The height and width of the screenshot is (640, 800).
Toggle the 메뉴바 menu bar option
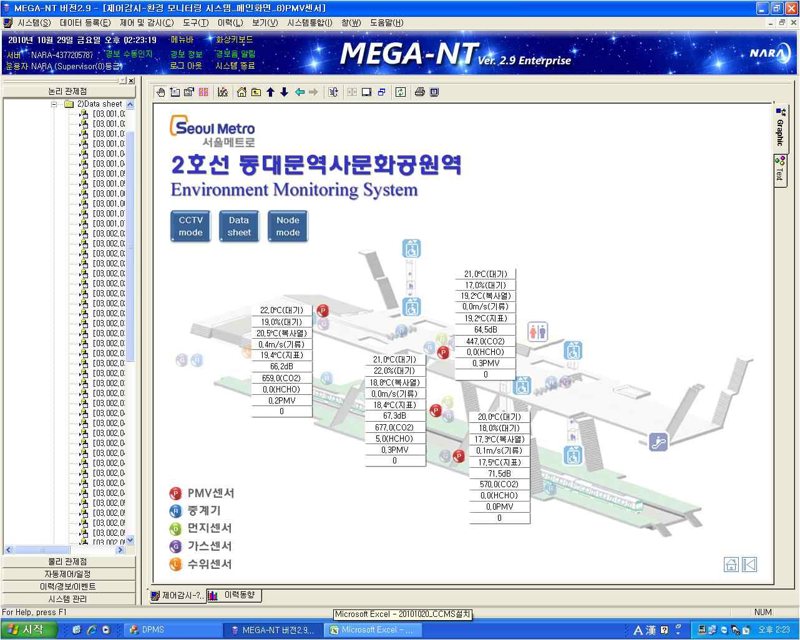coord(182,39)
